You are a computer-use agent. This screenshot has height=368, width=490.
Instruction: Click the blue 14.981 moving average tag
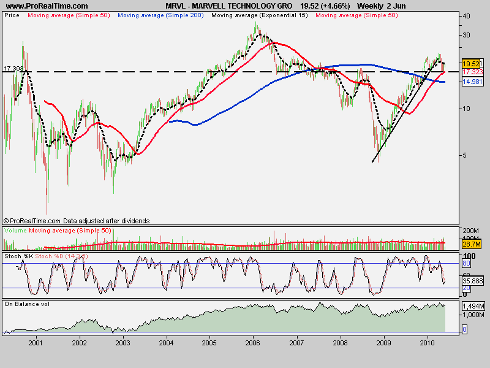pos(472,82)
